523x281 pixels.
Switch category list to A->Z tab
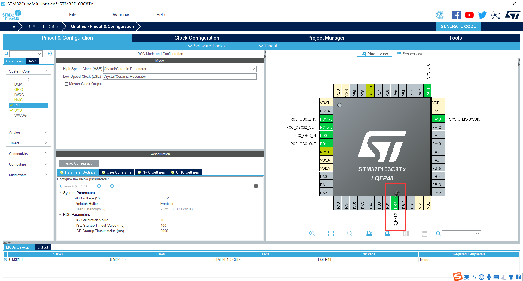tap(33, 61)
